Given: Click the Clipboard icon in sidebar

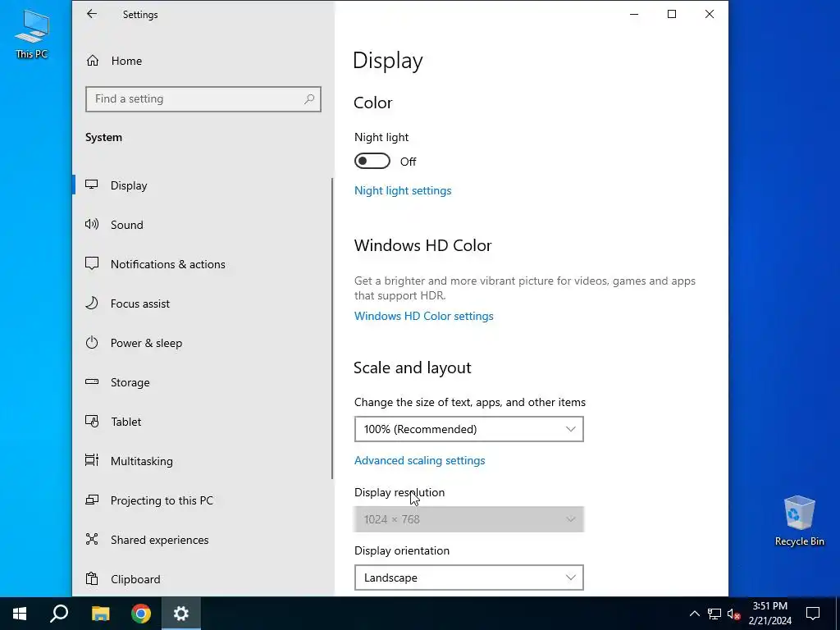Looking at the screenshot, I should 92,578.
